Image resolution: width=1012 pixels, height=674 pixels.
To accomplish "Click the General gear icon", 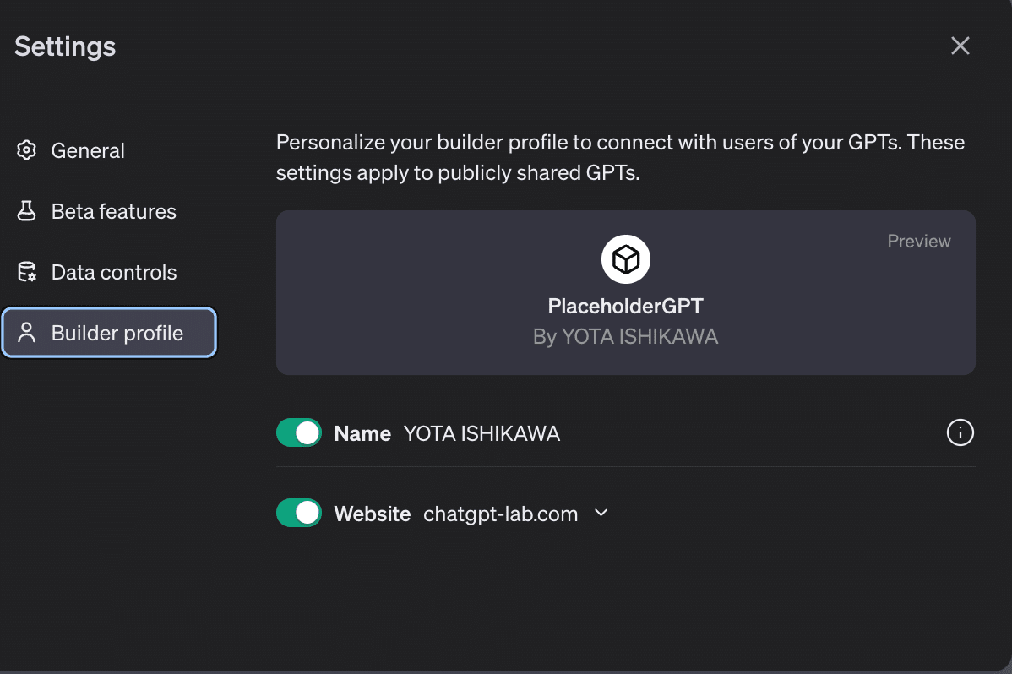I will [27, 150].
